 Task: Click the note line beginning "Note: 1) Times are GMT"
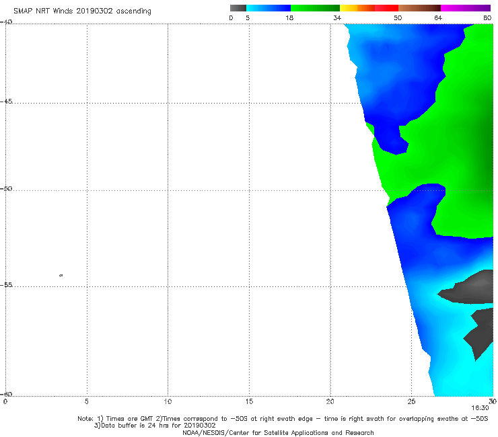pyautogui.click(x=283, y=419)
